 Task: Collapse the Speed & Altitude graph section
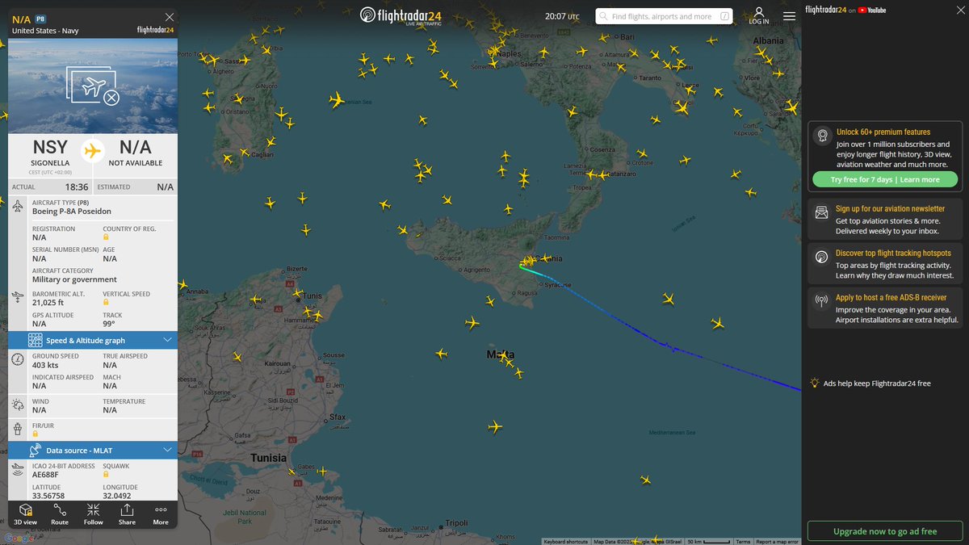coord(93,341)
